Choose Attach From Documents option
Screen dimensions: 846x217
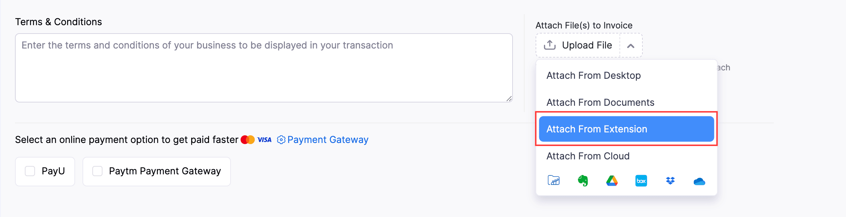[x=600, y=102]
